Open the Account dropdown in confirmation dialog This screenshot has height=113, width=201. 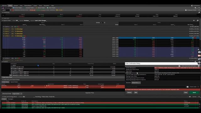tap(136, 83)
